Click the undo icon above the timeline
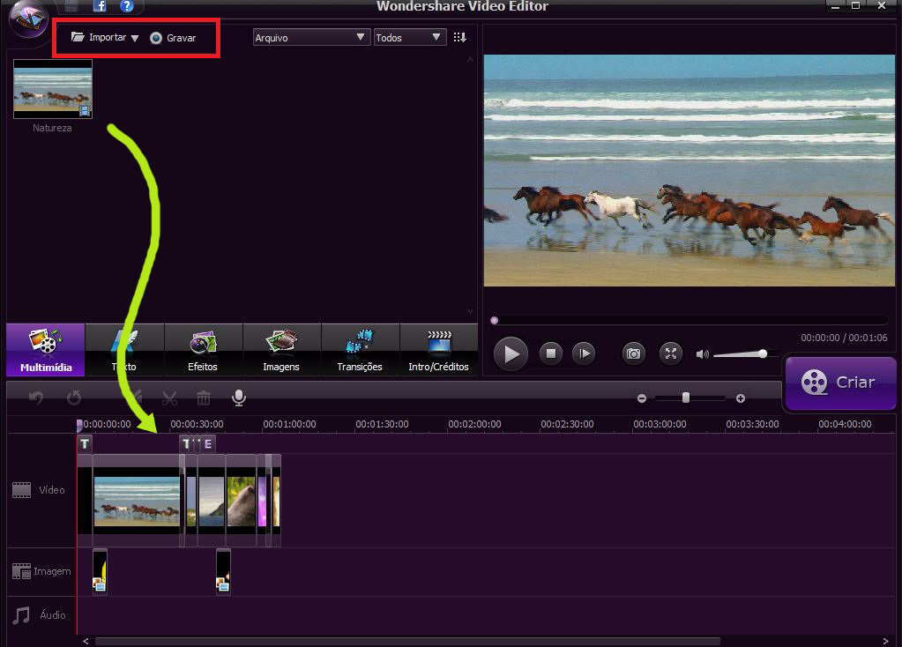Screen dimensions: 902x647 pyautogui.click(x=34, y=398)
